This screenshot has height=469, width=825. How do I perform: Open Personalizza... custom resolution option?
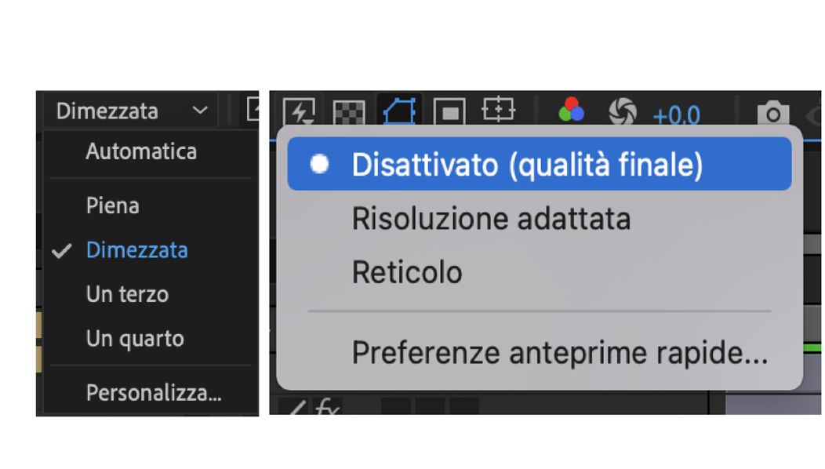(154, 392)
